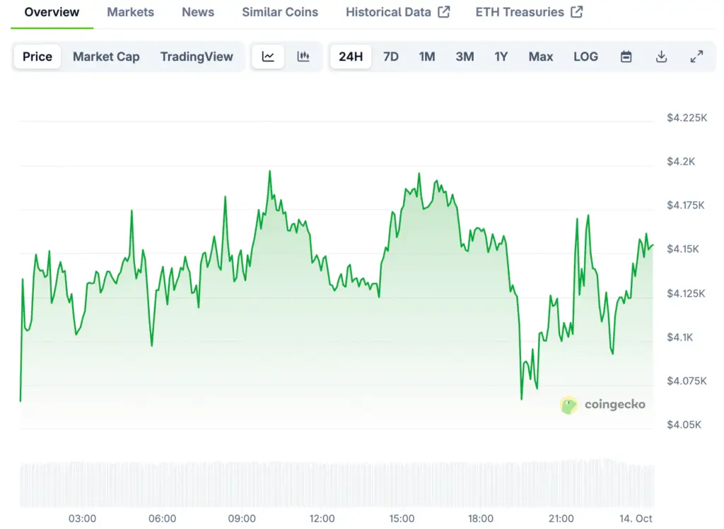Switch to TradingView chart
The image size is (724, 529).
coord(197,57)
